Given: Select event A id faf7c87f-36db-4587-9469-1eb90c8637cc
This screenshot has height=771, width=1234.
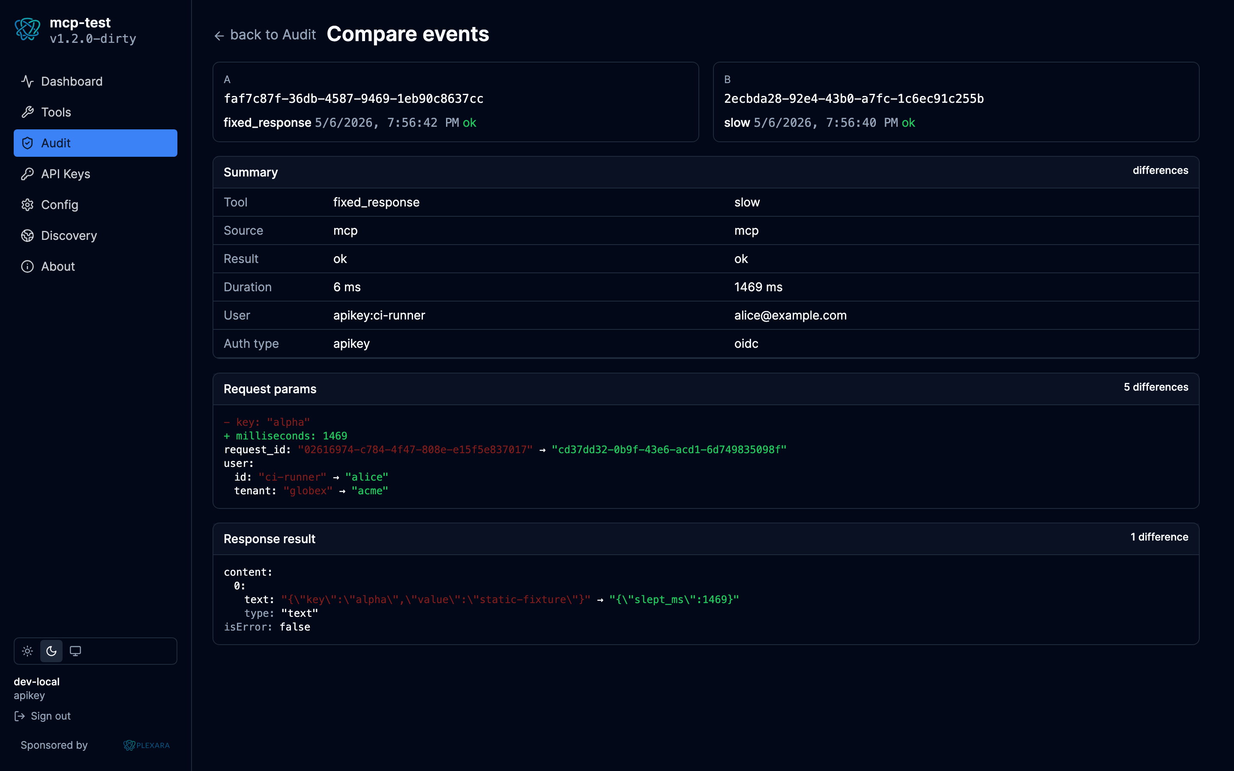Looking at the screenshot, I should point(353,99).
